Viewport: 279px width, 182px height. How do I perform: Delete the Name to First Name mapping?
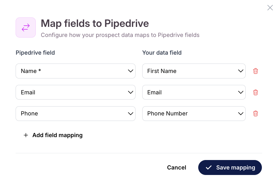click(x=255, y=71)
